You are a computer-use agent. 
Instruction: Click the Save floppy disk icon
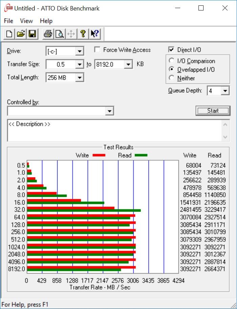pos(32,34)
